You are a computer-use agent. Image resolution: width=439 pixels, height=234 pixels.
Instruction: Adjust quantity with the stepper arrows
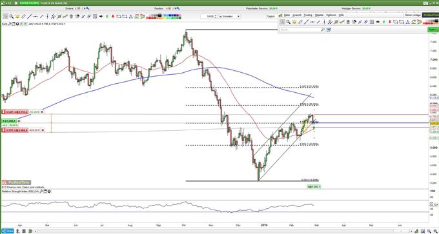click(x=216, y=17)
